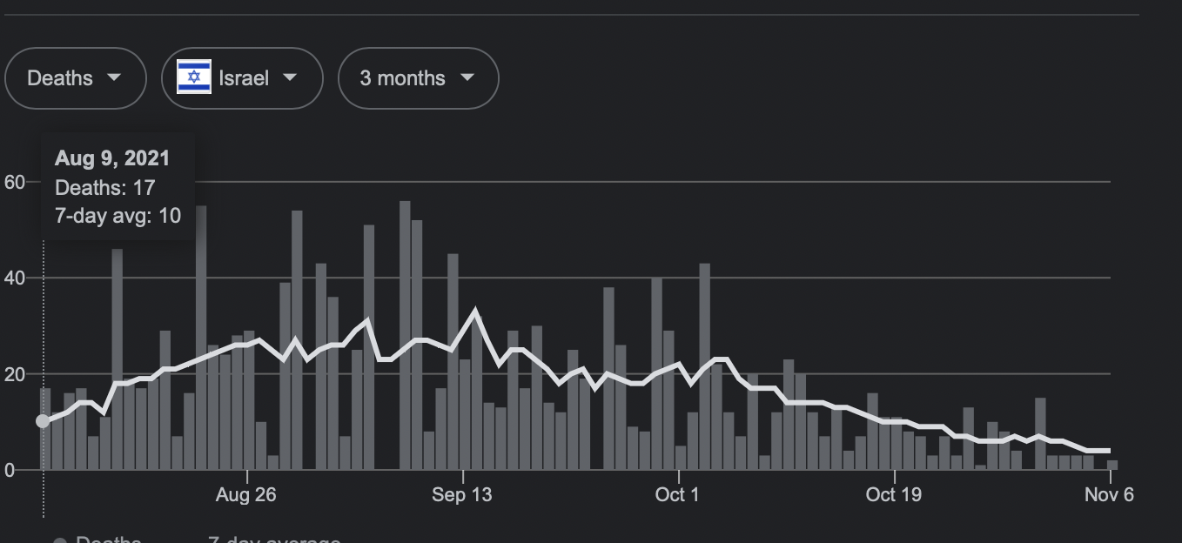Image resolution: width=1182 pixels, height=543 pixels.
Task: Click the Nov 6 axis label
Action: pyautogui.click(x=1109, y=495)
